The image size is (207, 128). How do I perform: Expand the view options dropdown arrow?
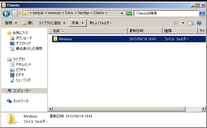pos(183,23)
